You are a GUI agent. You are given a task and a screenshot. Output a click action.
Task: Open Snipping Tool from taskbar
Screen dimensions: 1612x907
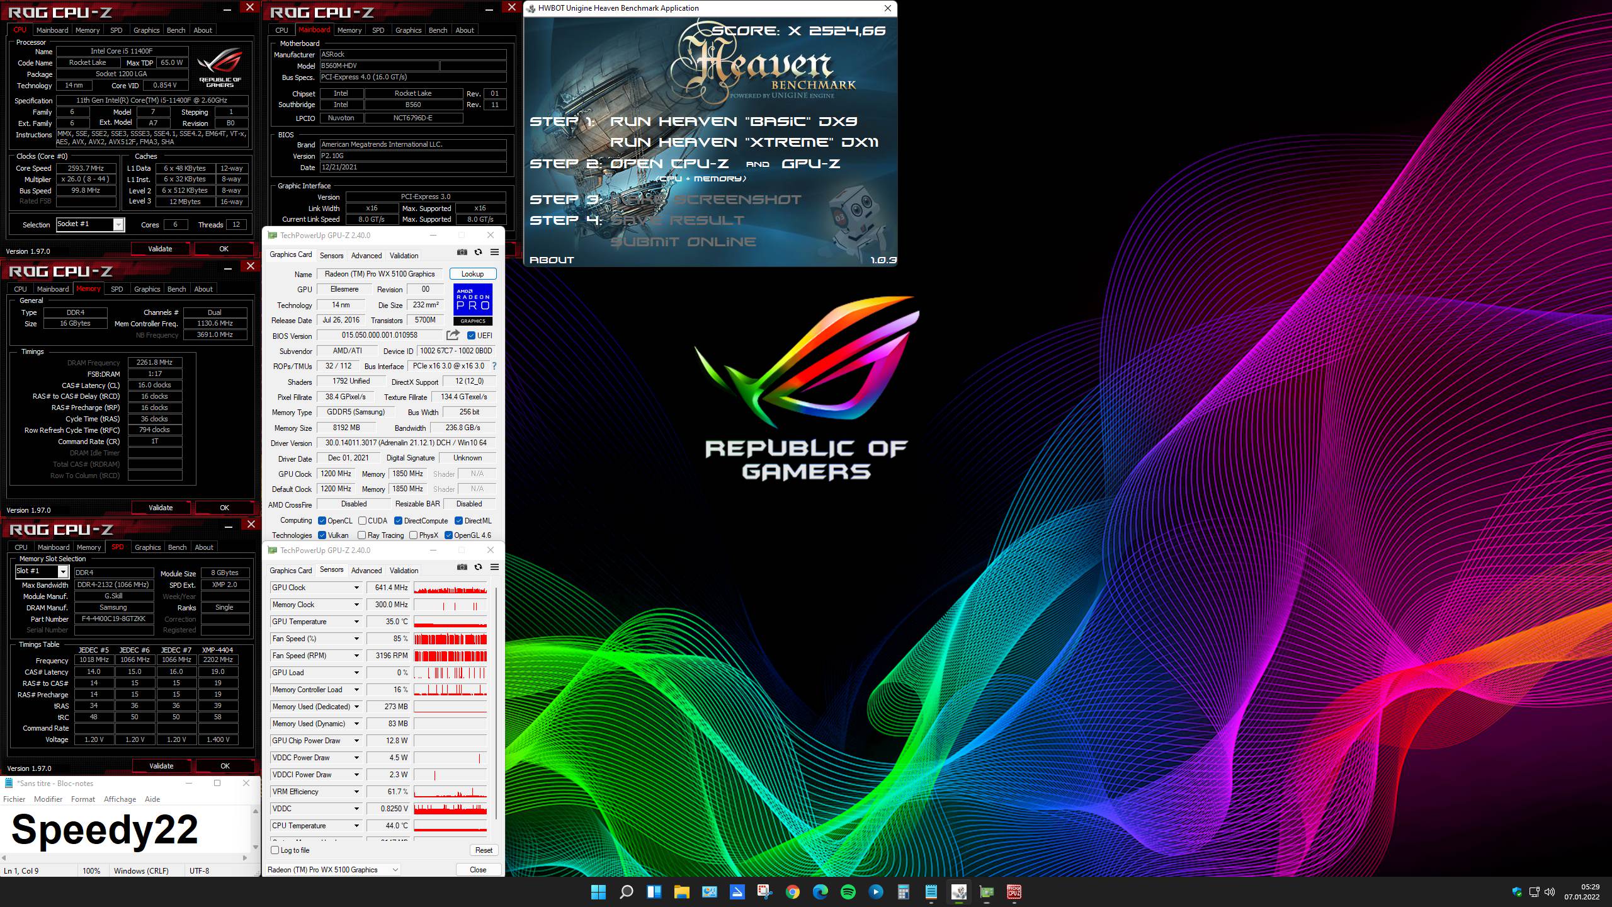coord(764,892)
